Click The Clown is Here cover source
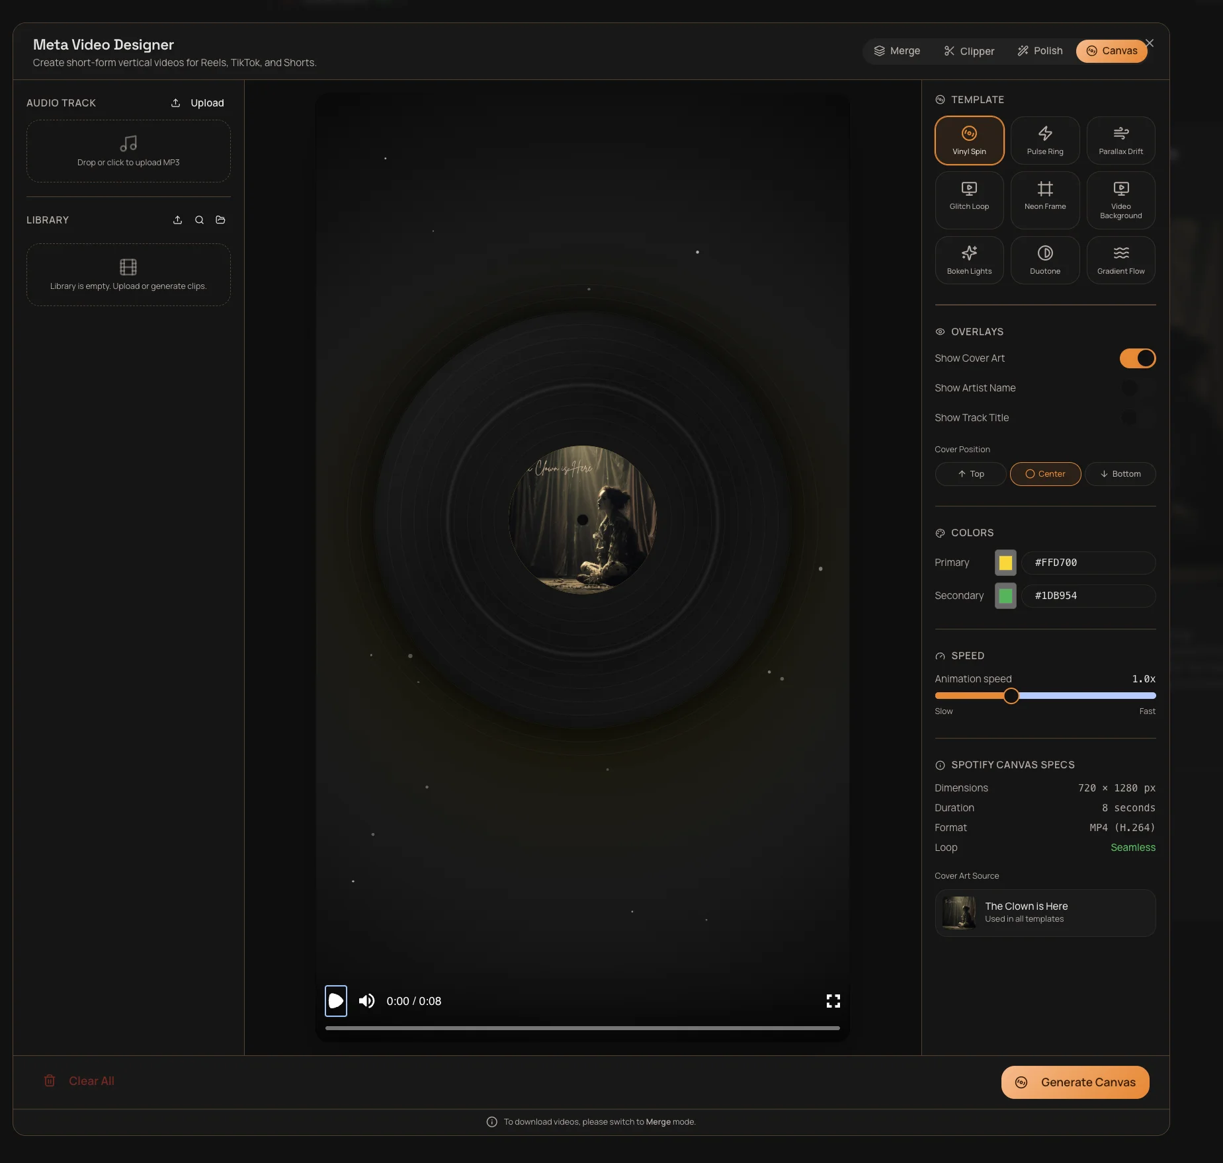1223x1163 pixels. pyautogui.click(x=1045, y=912)
